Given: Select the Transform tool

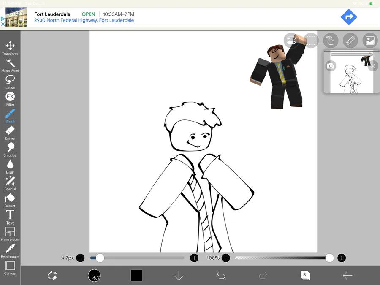Looking at the screenshot, I should (x=10, y=48).
